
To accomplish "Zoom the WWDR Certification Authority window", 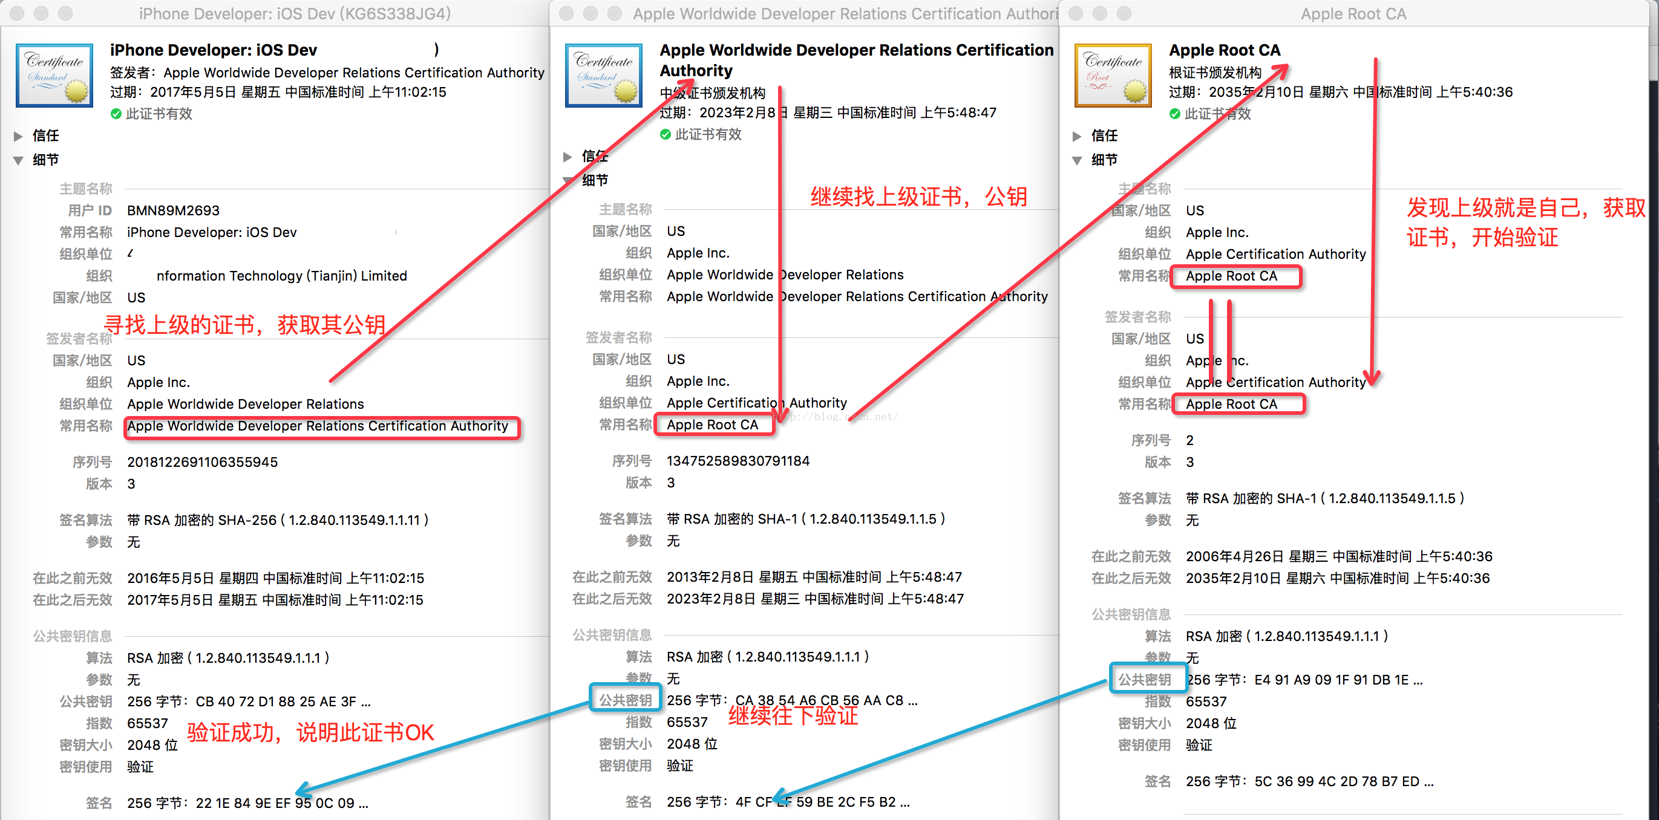I will tap(615, 13).
